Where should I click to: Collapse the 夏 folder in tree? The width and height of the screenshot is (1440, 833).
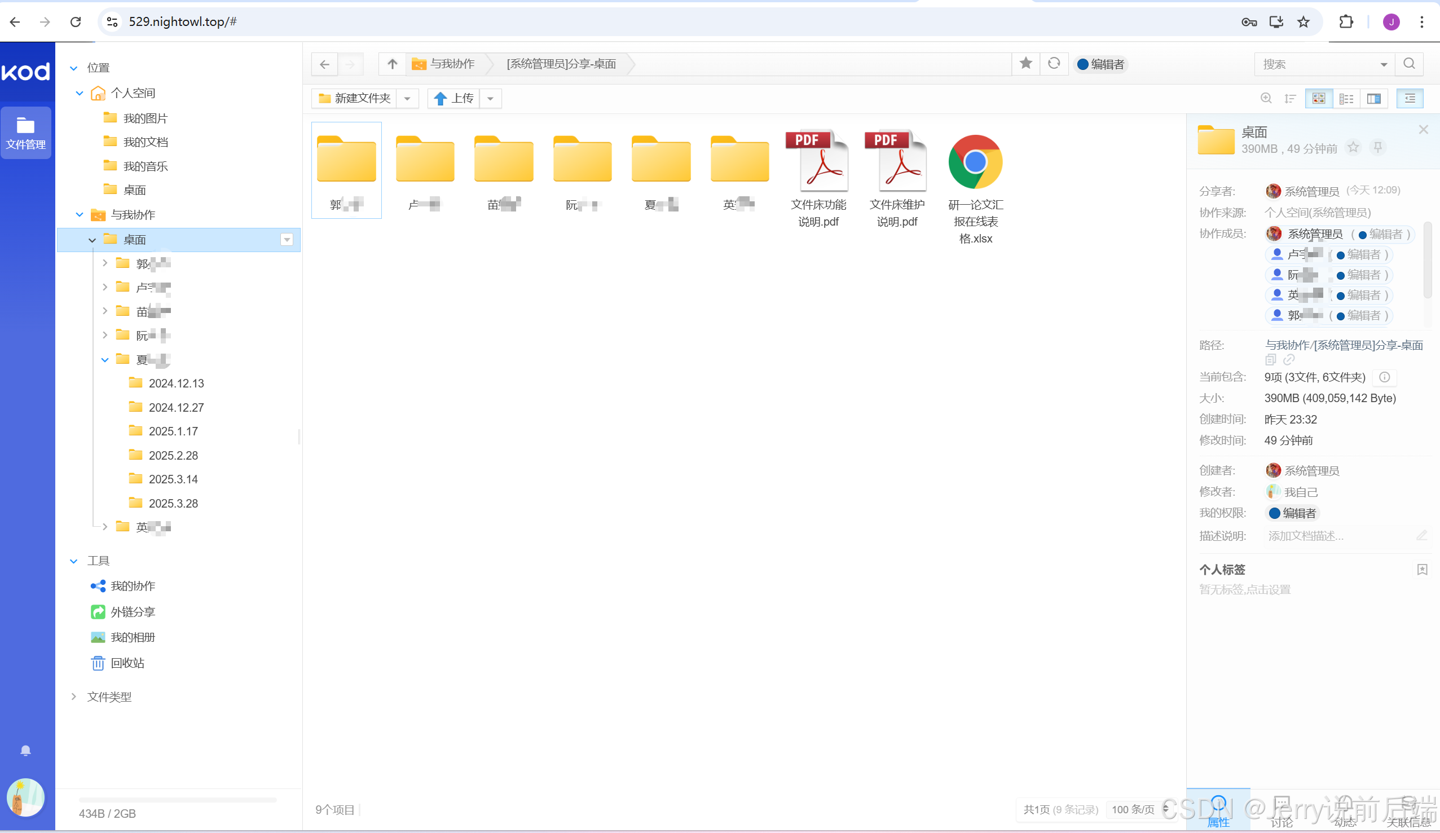click(x=104, y=359)
